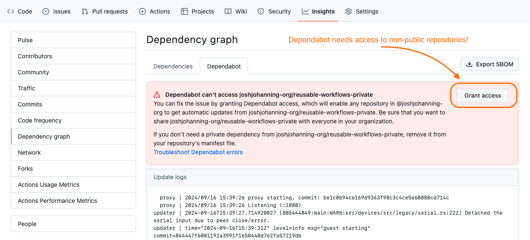Go to Contributors in the sidebar
Viewport: 530px width, 240px height.
click(35, 56)
